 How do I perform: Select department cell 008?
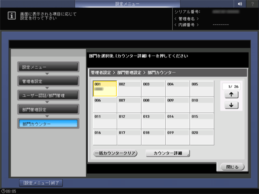click(153, 104)
